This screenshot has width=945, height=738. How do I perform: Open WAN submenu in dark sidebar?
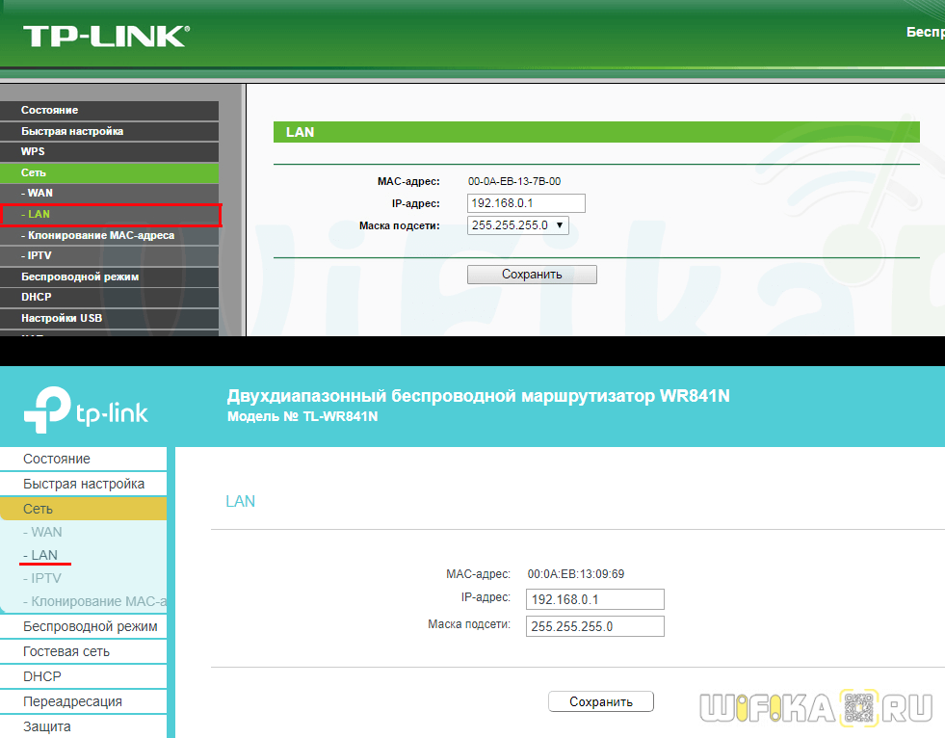click(40, 193)
